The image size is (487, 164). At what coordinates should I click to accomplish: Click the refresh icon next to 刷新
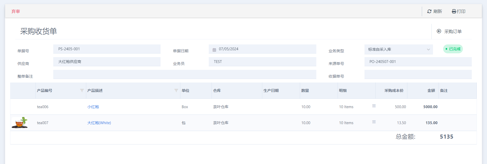429,11
